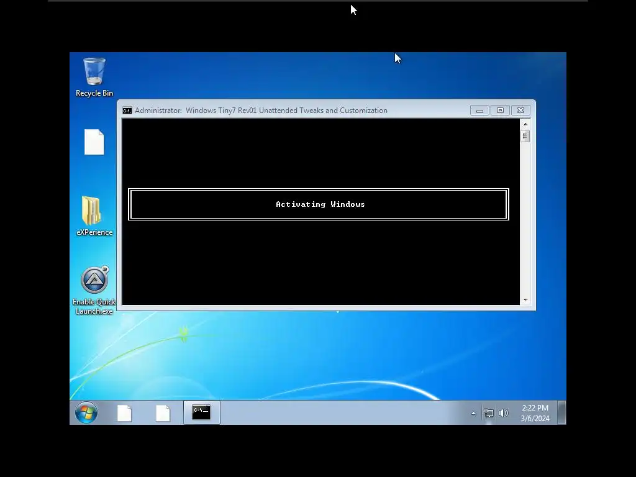Click the Show Desktop strip
Screen dimensions: 636x477
(x=561, y=412)
